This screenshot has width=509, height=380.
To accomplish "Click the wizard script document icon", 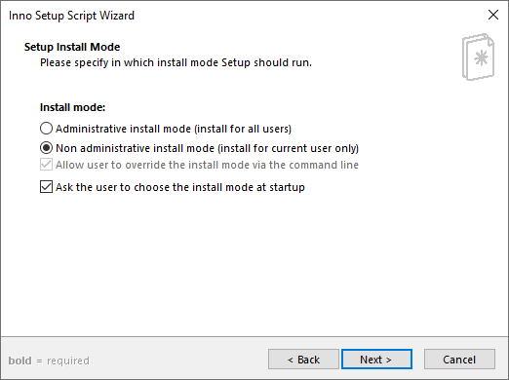I will click(x=478, y=57).
